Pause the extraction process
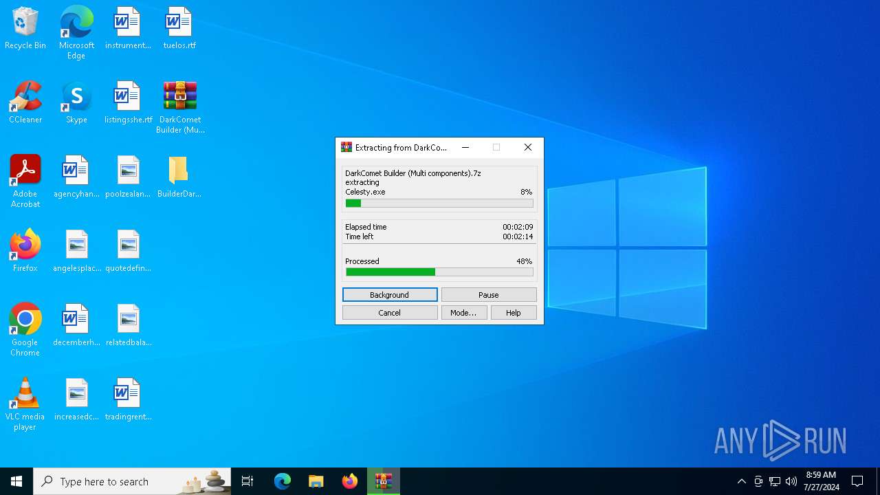 (489, 294)
